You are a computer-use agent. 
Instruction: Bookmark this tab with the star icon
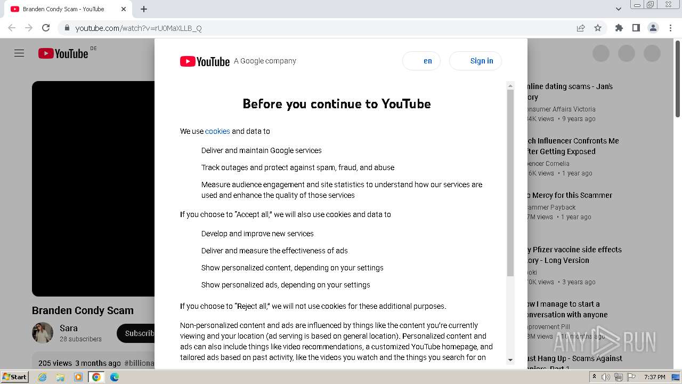pyautogui.click(x=598, y=28)
